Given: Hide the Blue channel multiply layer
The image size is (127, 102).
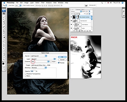Looking at the screenshot, I should point(71,17).
